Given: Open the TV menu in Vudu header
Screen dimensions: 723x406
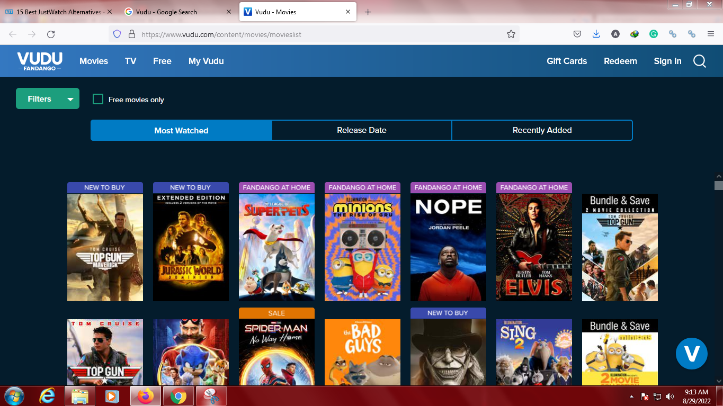Looking at the screenshot, I should coord(131,61).
